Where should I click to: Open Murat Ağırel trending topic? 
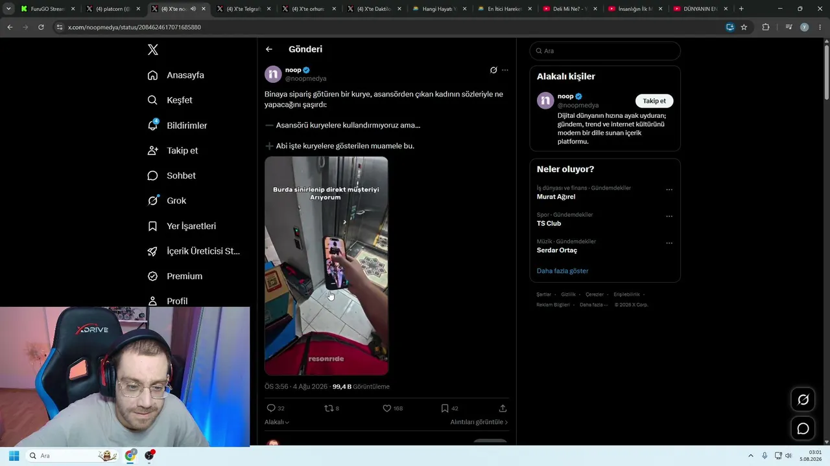pyautogui.click(x=556, y=197)
